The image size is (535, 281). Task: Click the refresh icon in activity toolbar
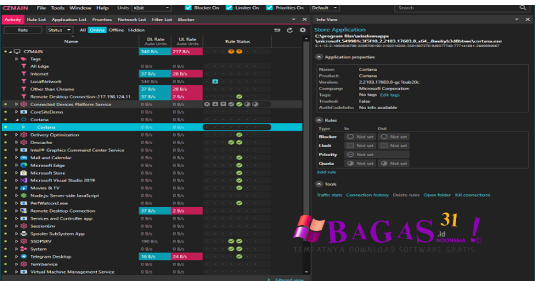pos(289,30)
